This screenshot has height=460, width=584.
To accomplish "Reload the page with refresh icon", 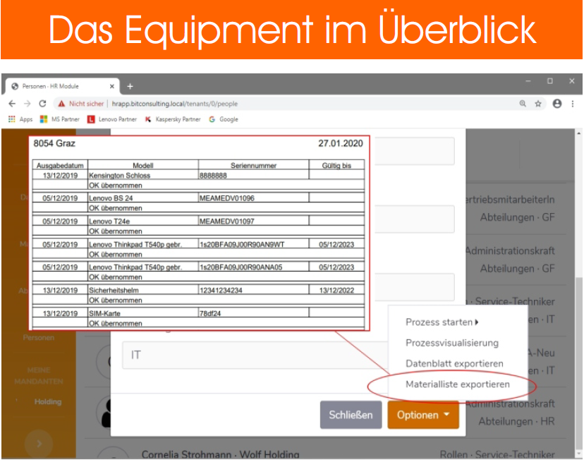I will click(x=42, y=104).
